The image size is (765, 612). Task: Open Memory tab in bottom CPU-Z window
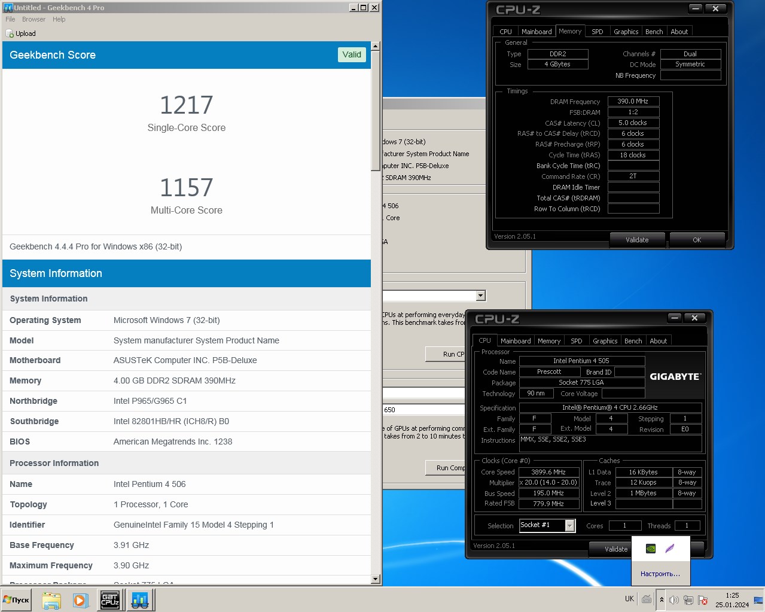pos(549,341)
